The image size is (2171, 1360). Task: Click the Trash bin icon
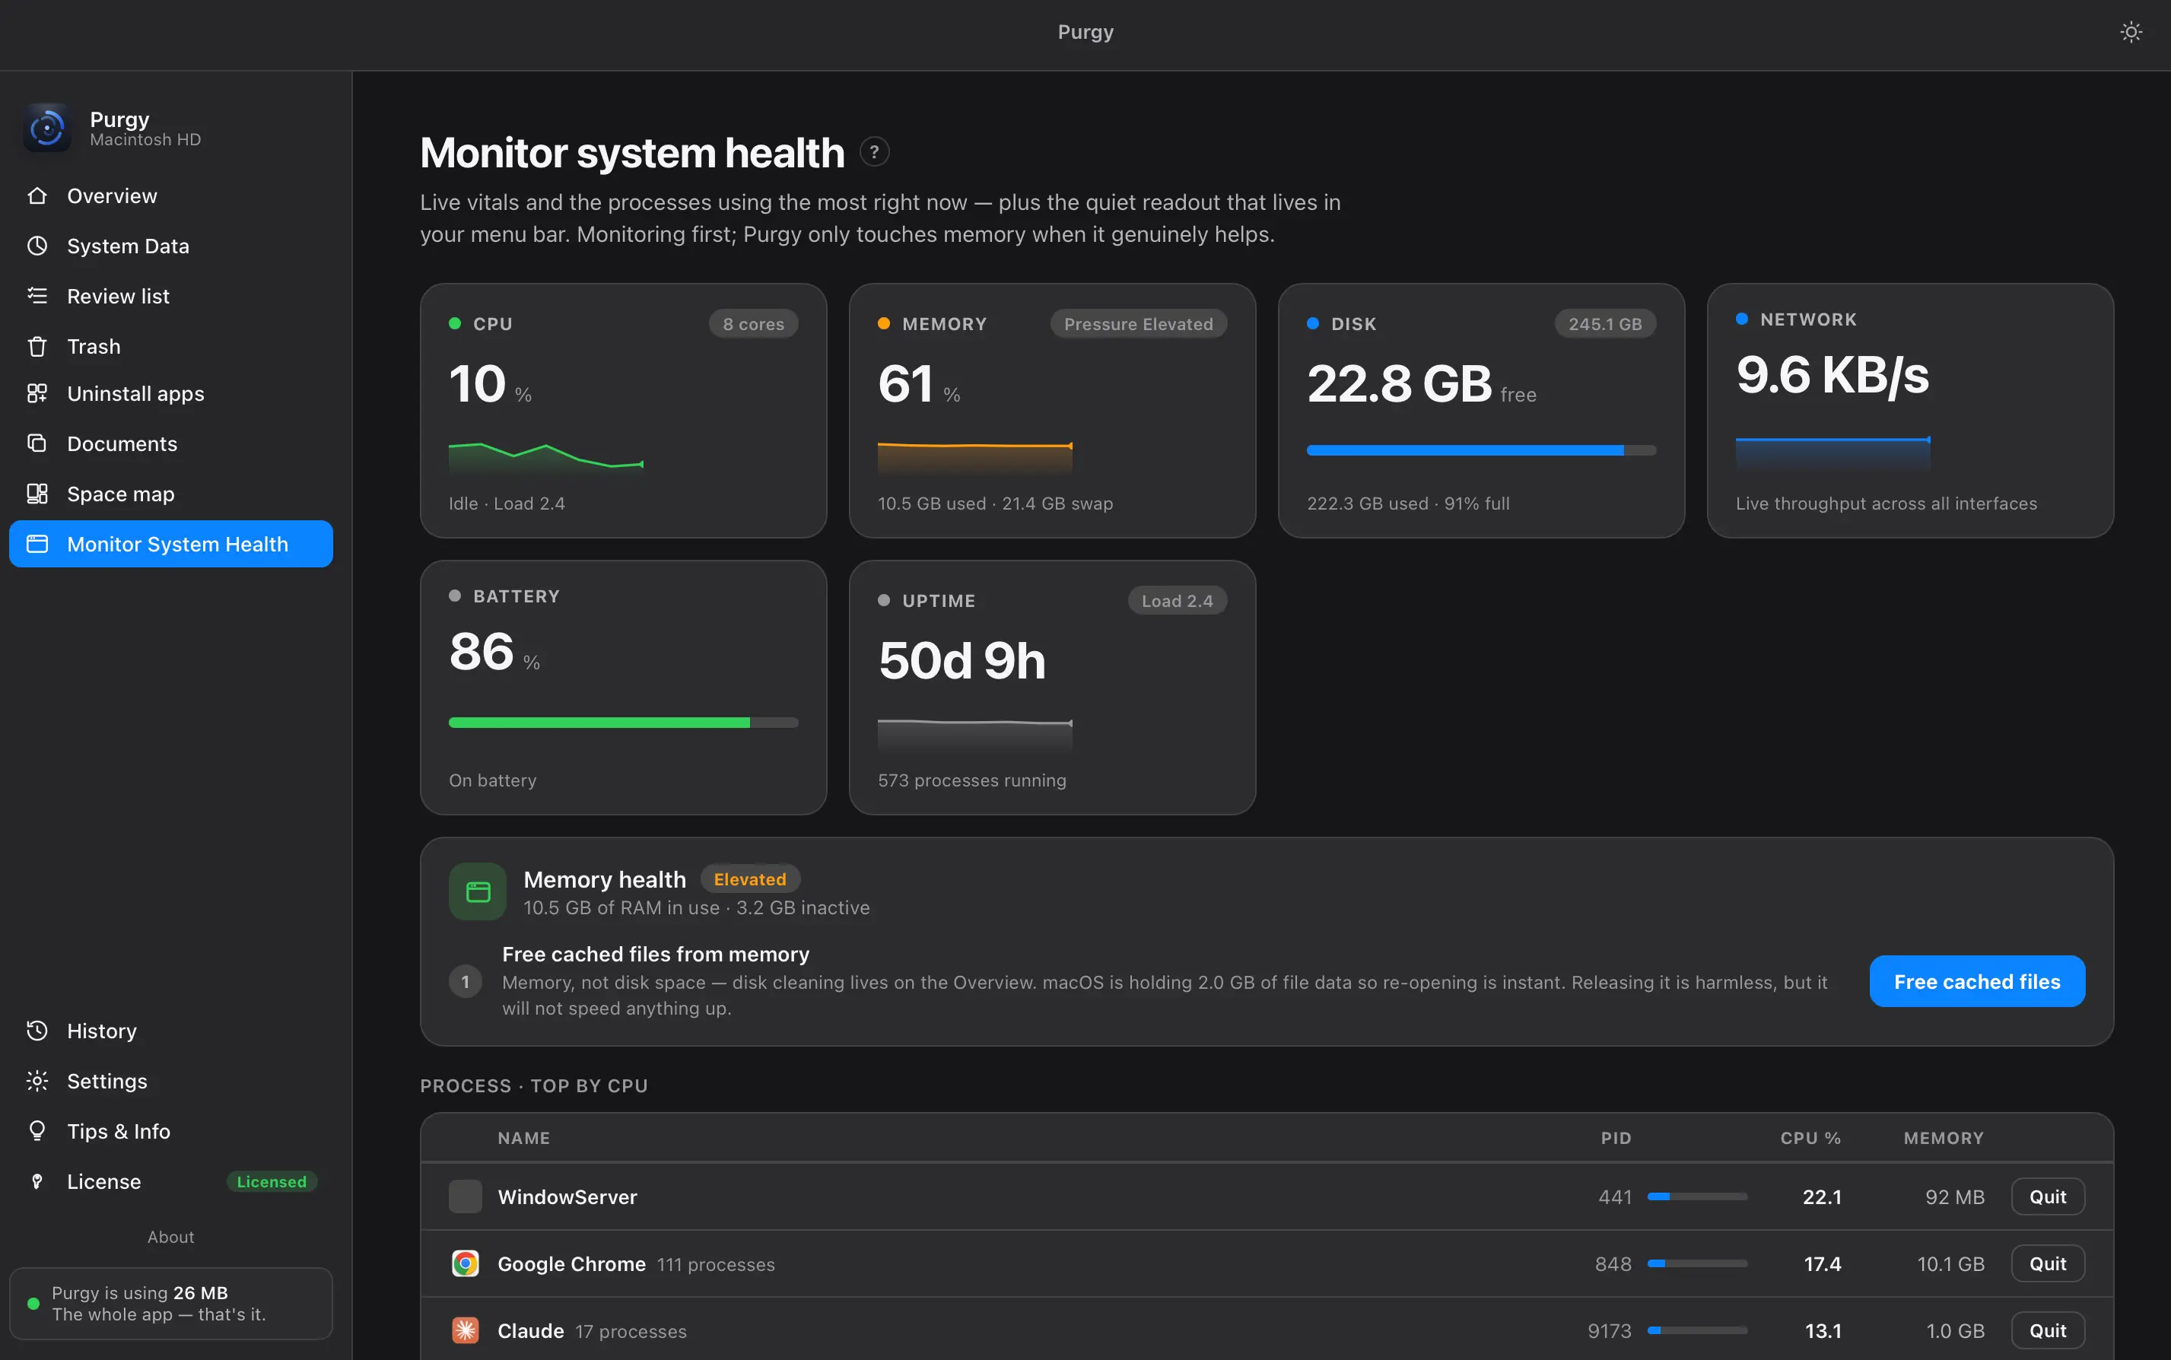[x=37, y=346]
